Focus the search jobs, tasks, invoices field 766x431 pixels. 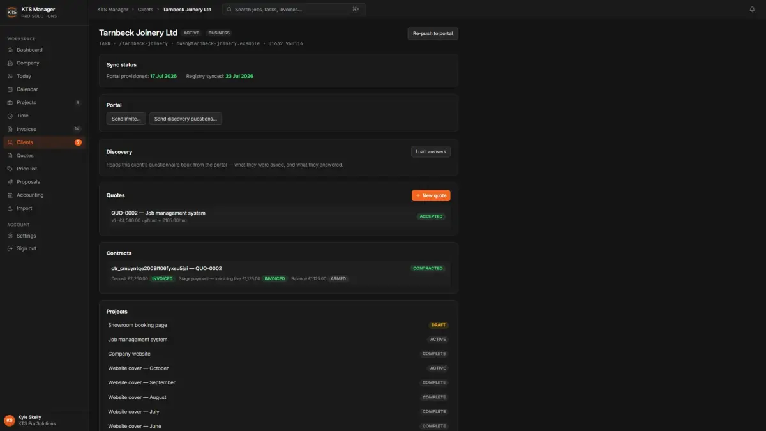pyautogui.click(x=294, y=10)
